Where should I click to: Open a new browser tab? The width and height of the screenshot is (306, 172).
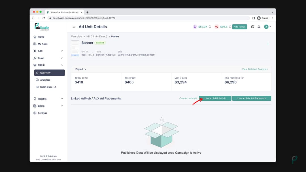88,12
